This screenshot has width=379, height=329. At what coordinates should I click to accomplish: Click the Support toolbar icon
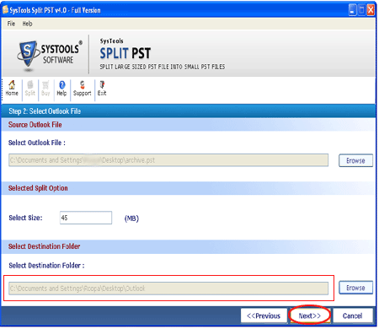[83, 89]
